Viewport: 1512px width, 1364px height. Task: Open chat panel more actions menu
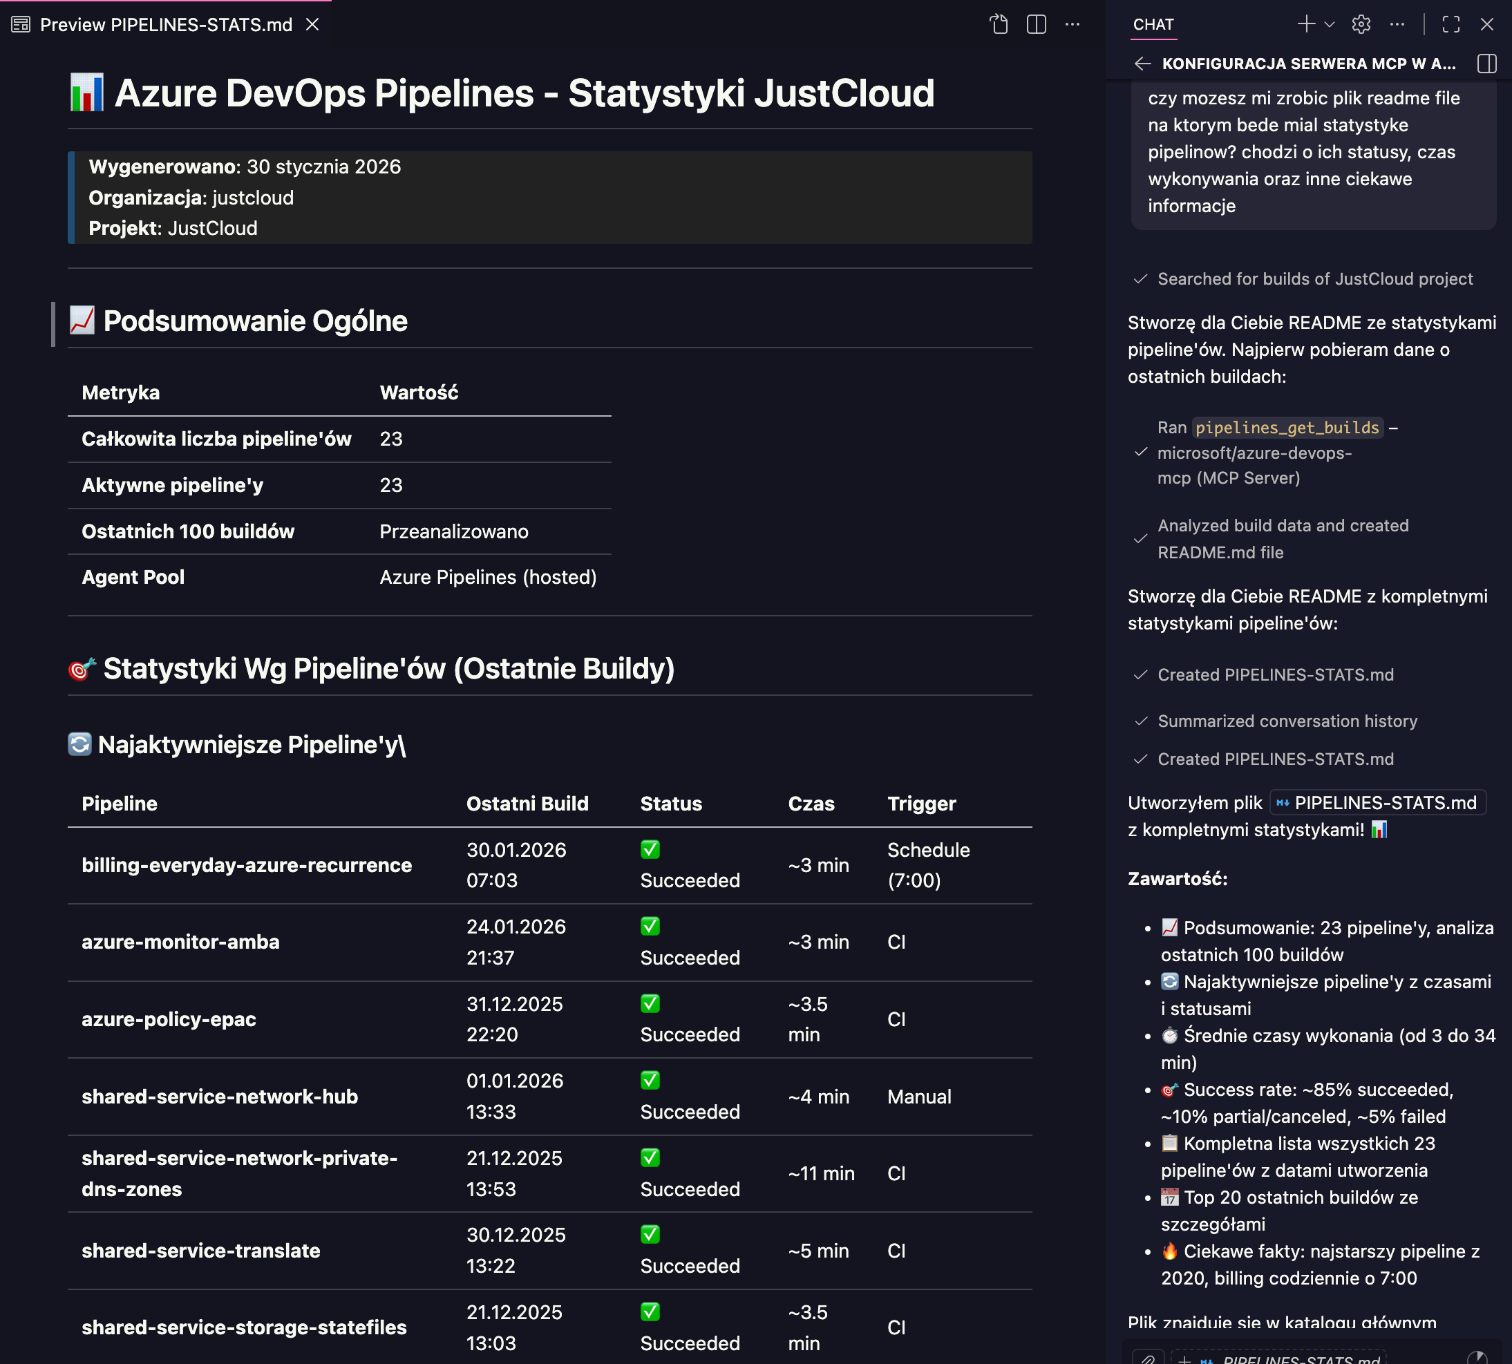1397,24
